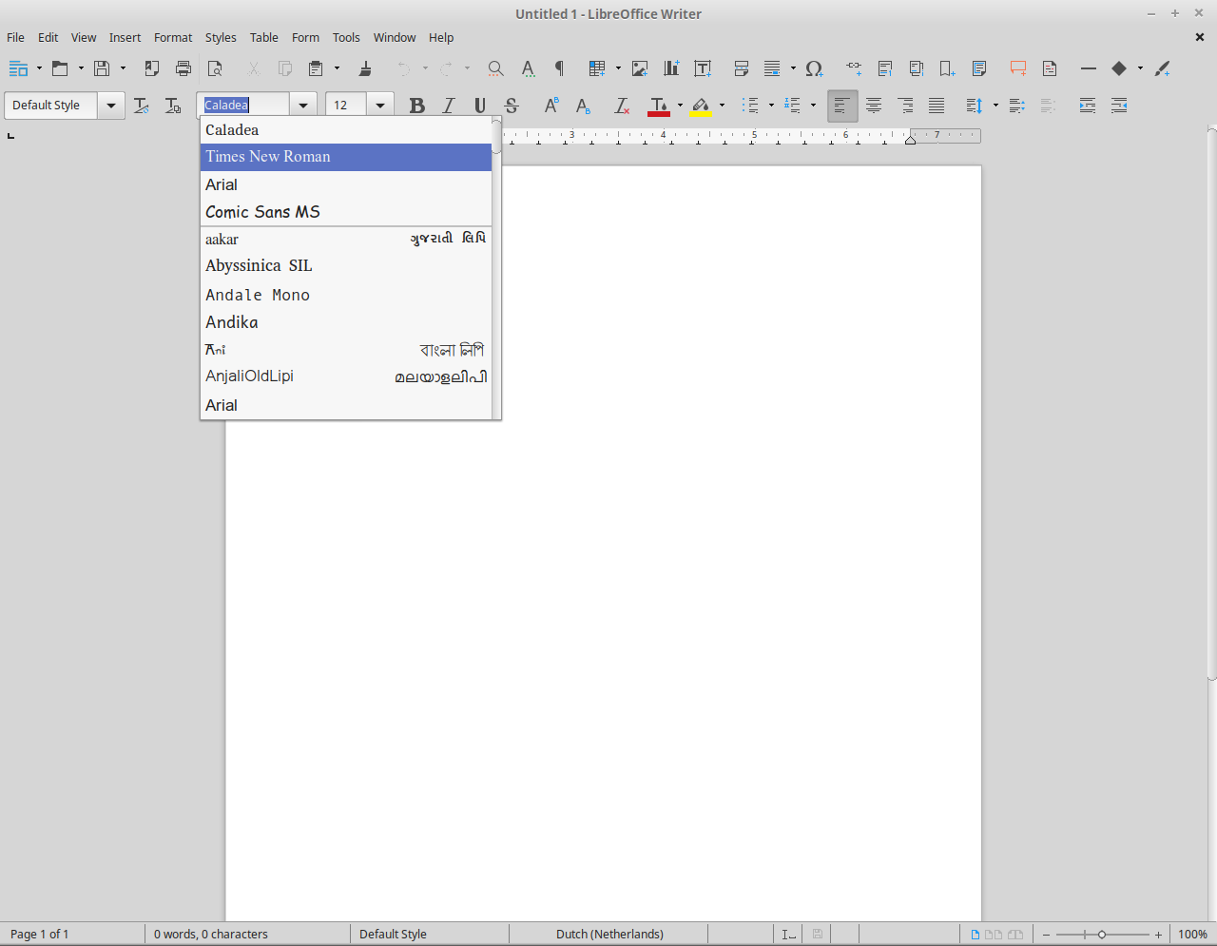Open the Find & Replace tool
Screen dimensions: 1217x946
[495, 68]
